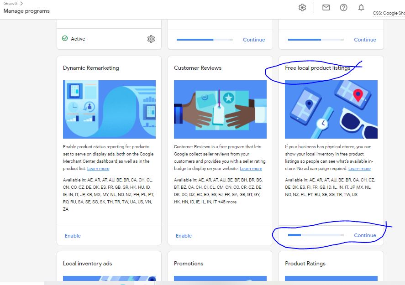Enable Dynamic Remarketing
The width and height of the screenshot is (405, 285).
coord(72,236)
